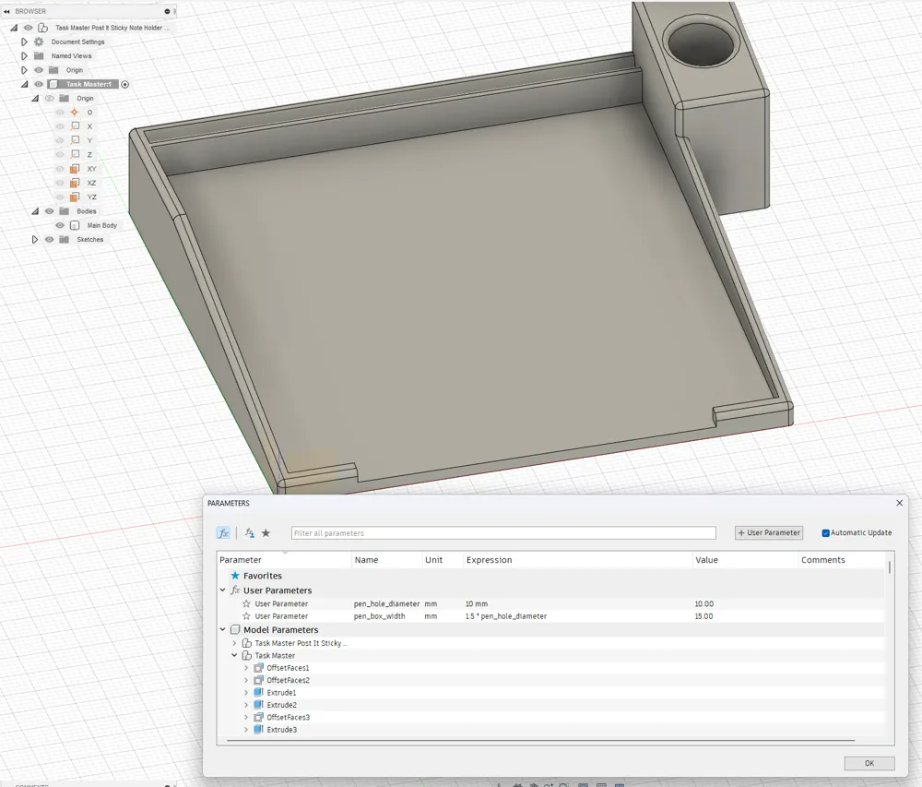Open Document Settings gear icon
This screenshot has height=787, width=922.
[37, 42]
